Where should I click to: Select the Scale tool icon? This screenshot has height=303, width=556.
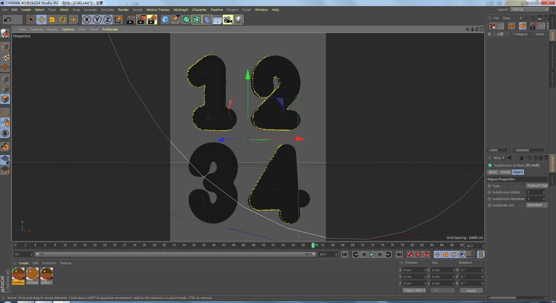pos(52,20)
